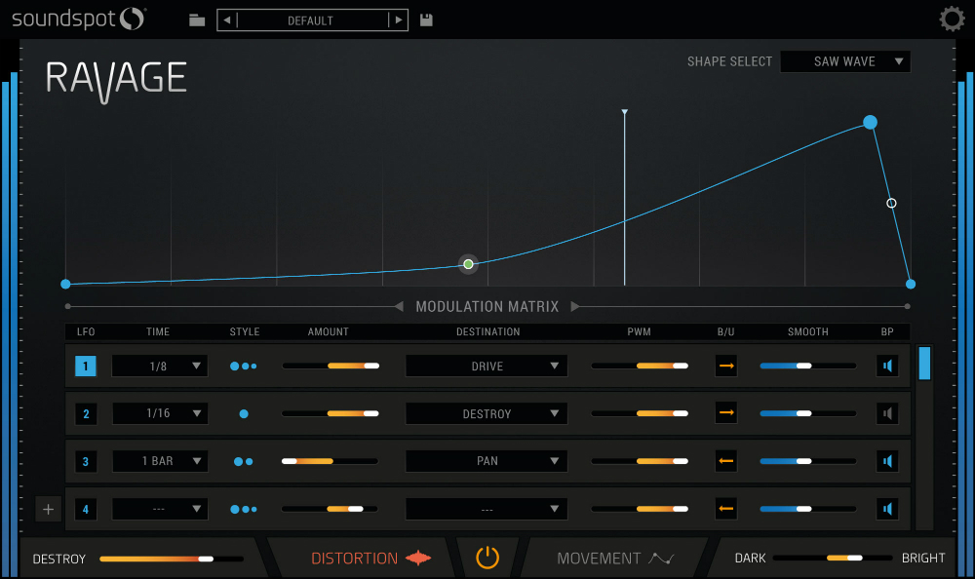
Task: Click the hollow white curve handle
Action: point(891,204)
